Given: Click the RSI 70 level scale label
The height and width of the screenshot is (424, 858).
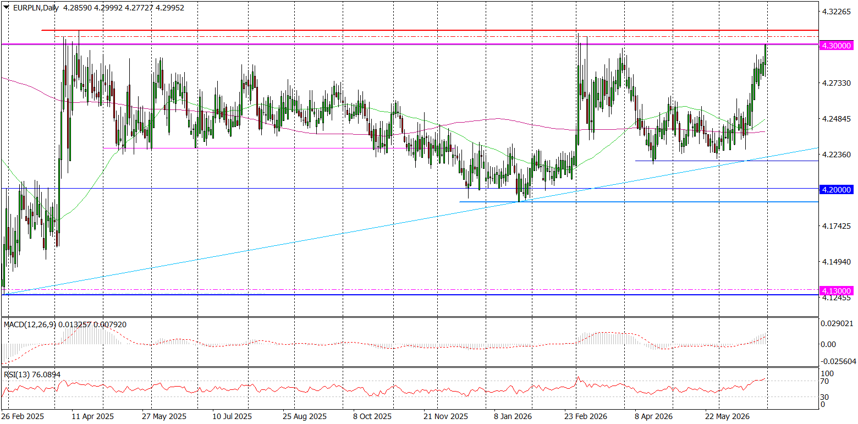Looking at the screenshot, I should [824, 381].
